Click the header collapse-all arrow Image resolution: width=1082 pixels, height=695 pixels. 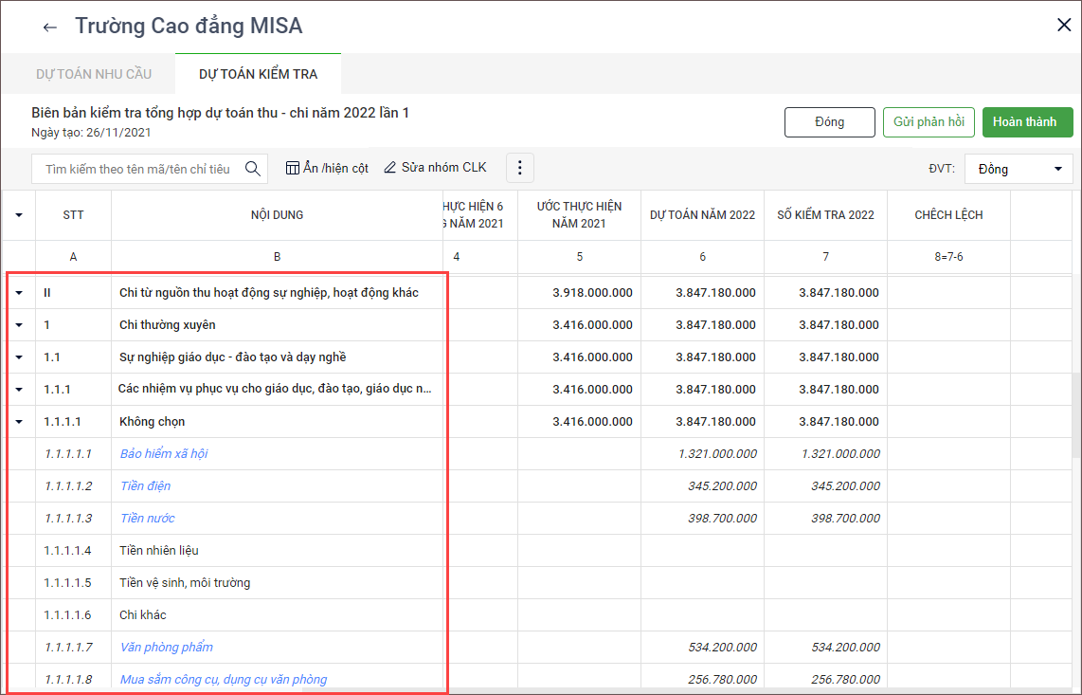coord(19,215)
